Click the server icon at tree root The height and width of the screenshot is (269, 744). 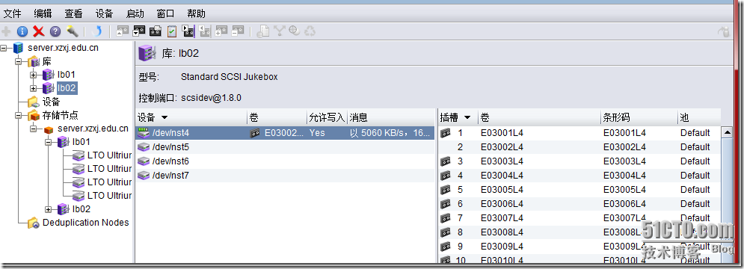pos(18,47)
